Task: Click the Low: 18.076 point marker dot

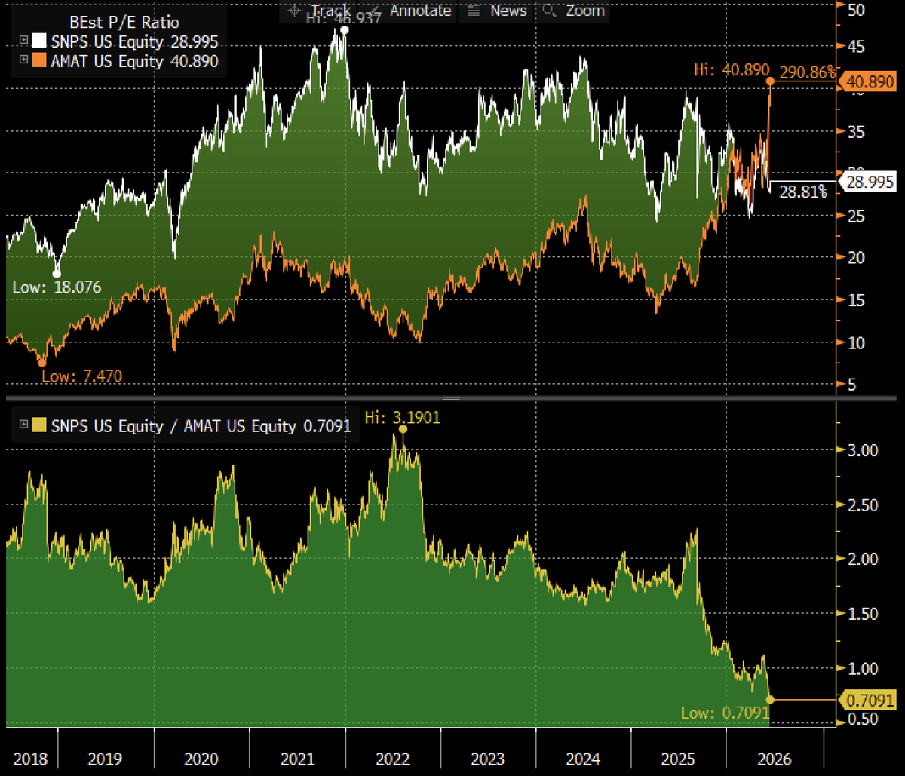Action: [x=57, y=274]
